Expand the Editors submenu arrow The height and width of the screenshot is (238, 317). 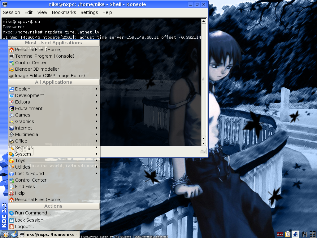click(x=97, y=102)
